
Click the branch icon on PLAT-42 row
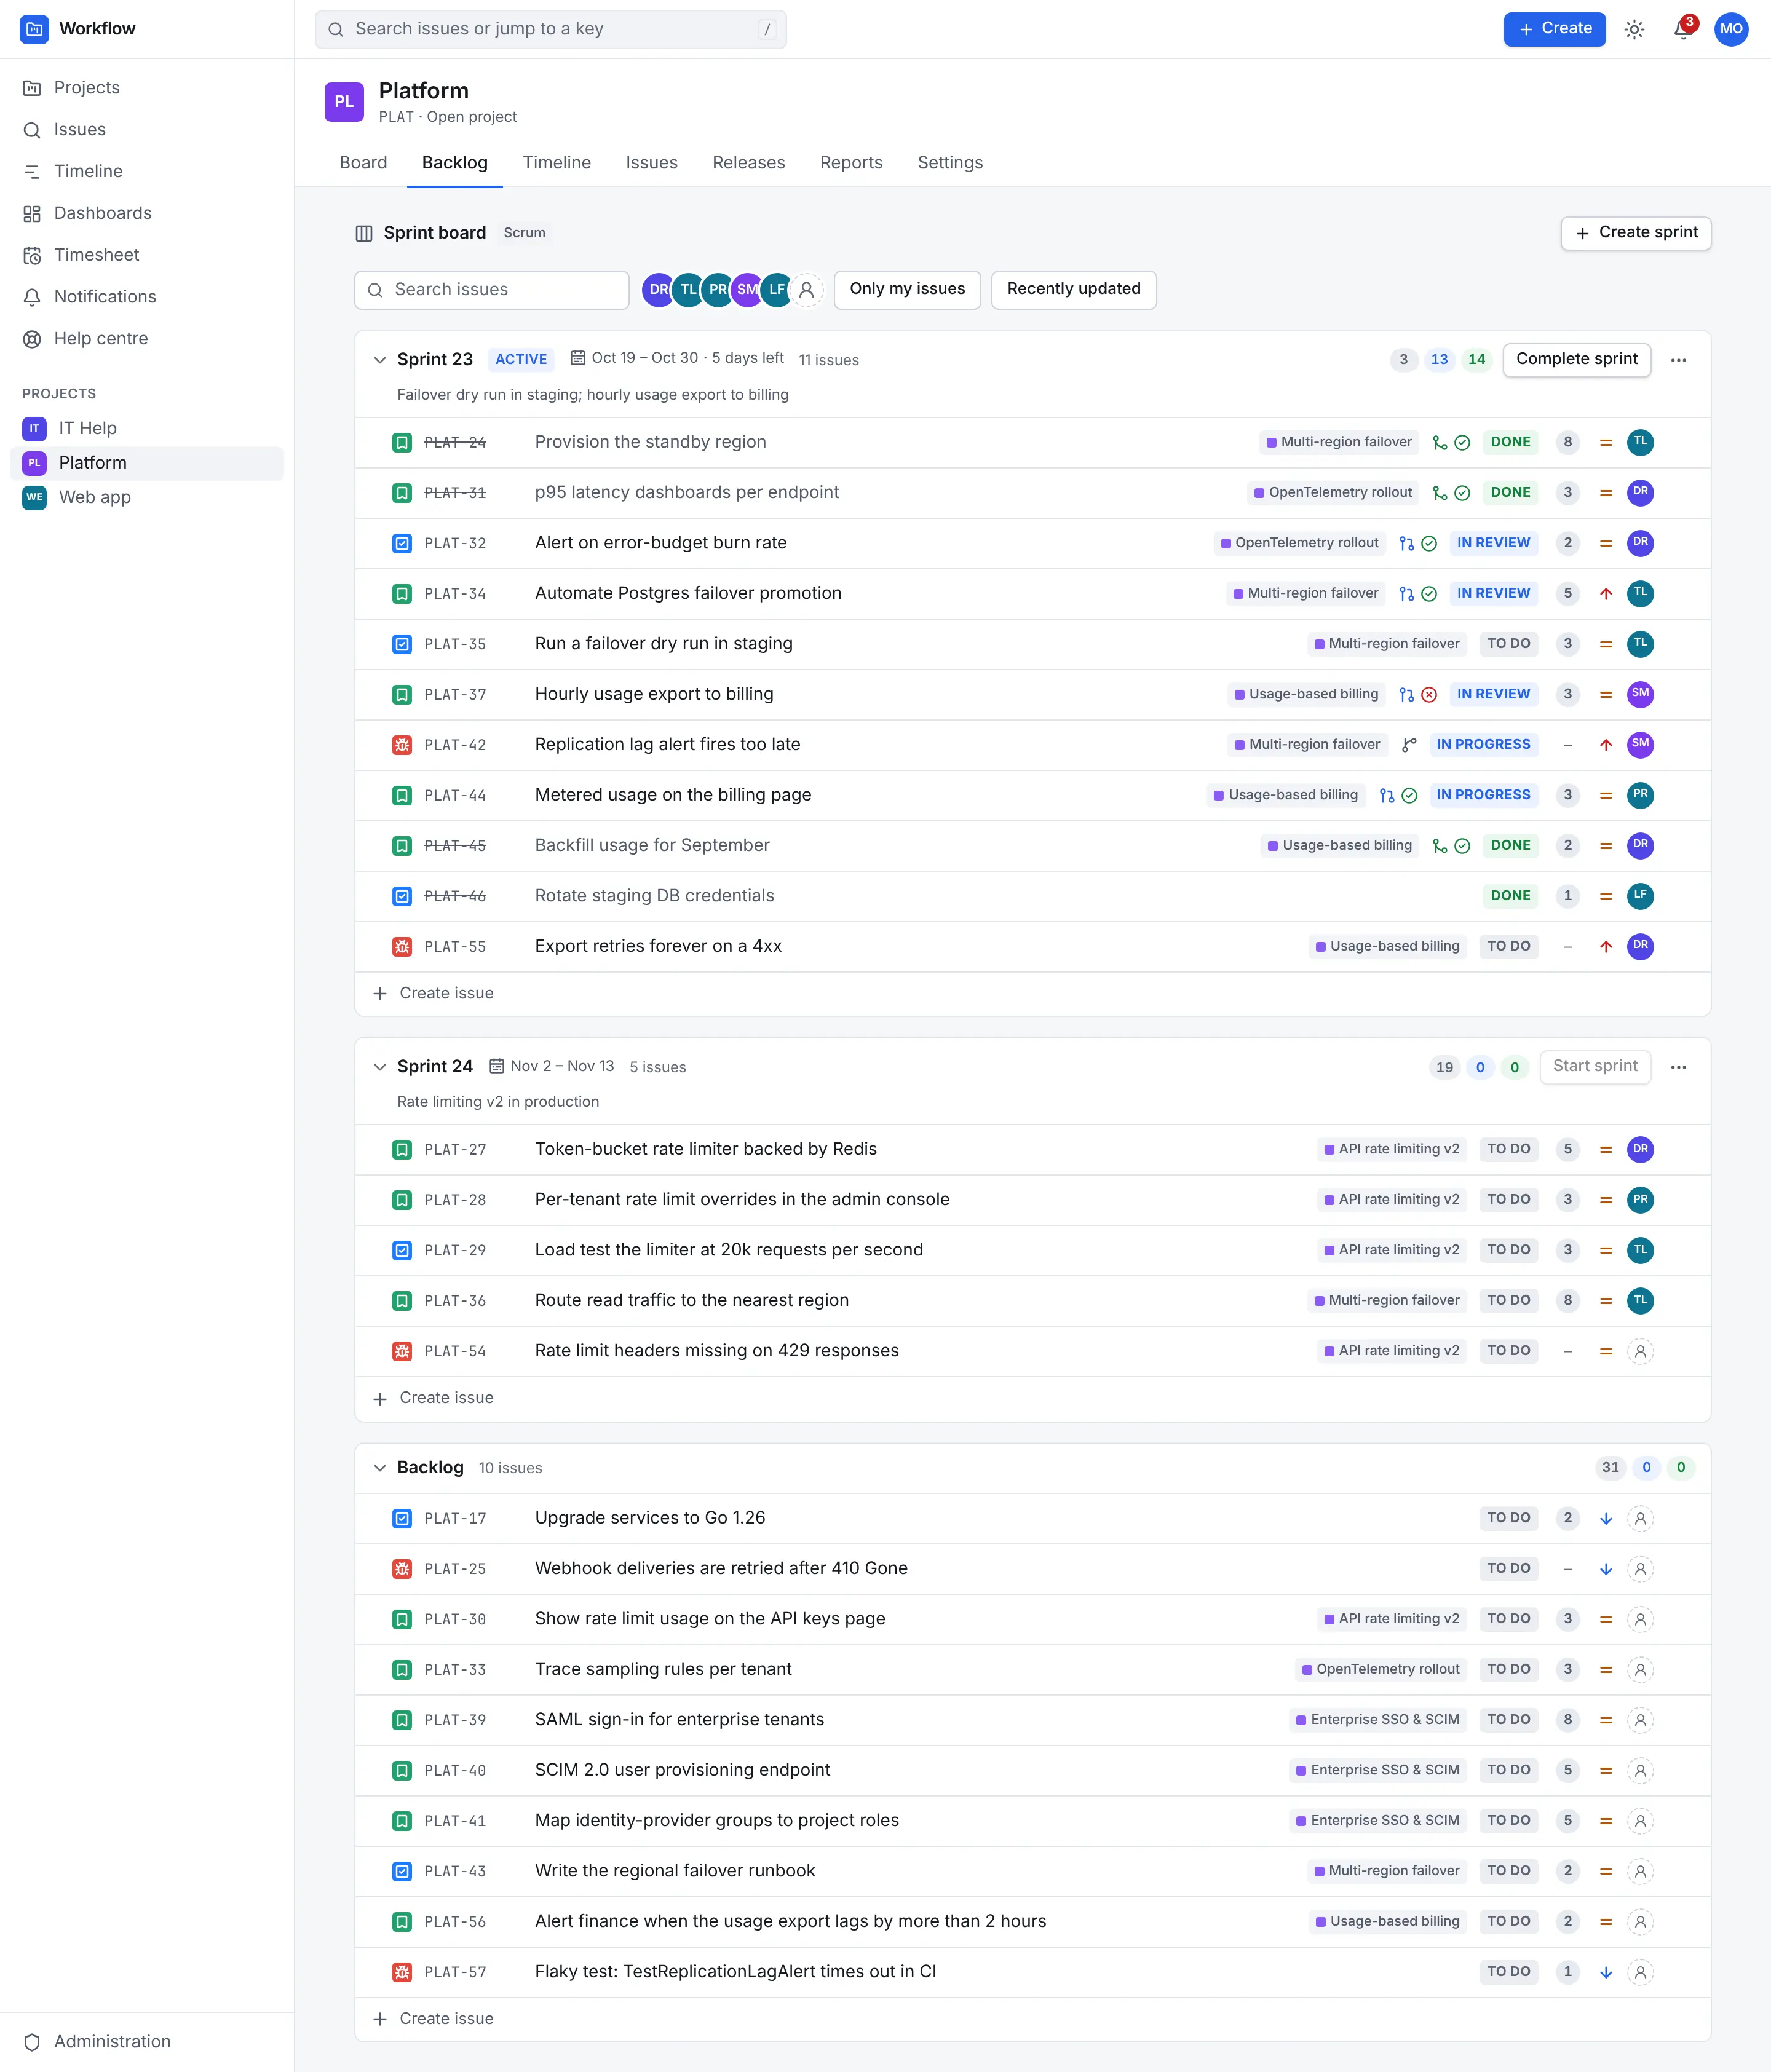tap(1409, 745)
